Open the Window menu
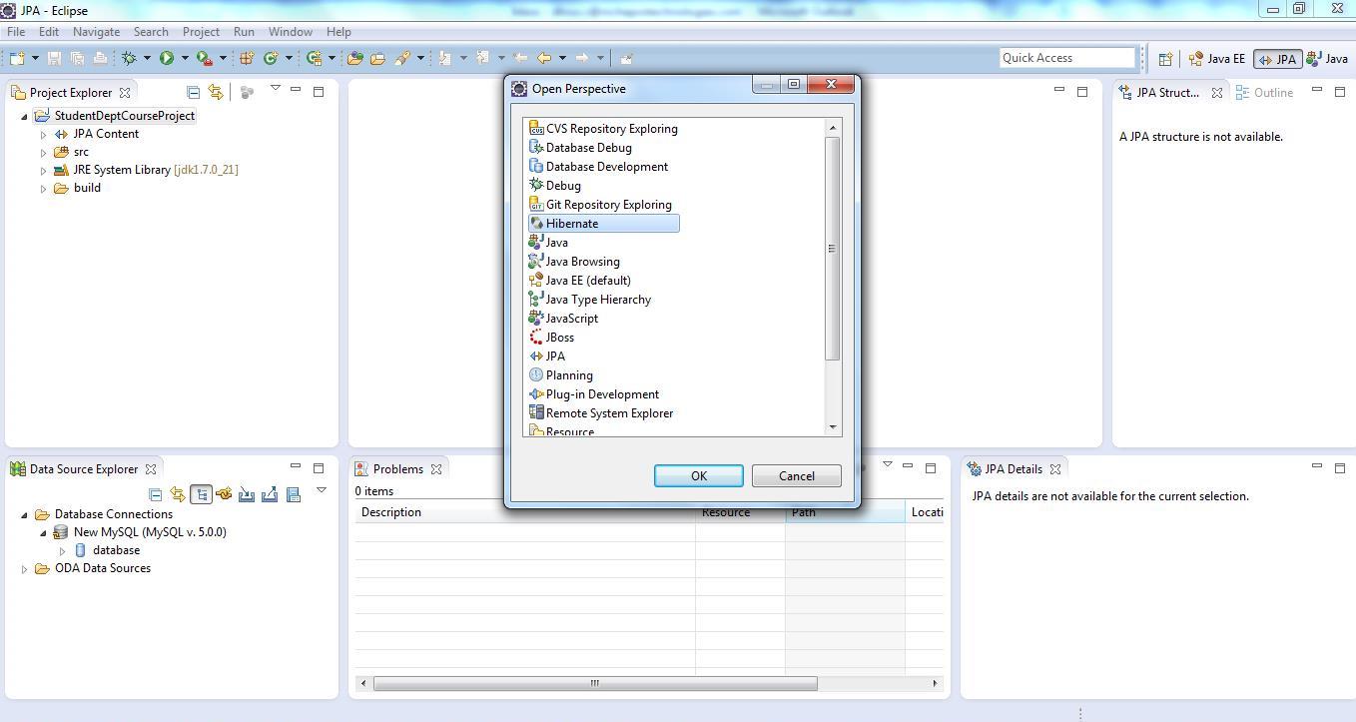This screenshot has width=1356, height=722. click(291, 32)
